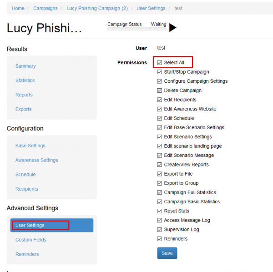Uncheck Delete Campaign permission
Screen dimensions: 273x272
coord(160,91)
